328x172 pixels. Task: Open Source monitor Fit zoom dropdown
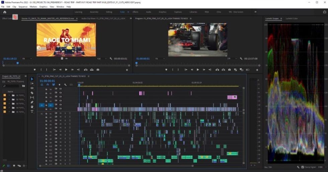pyautogui.click(x=27, y=59)
